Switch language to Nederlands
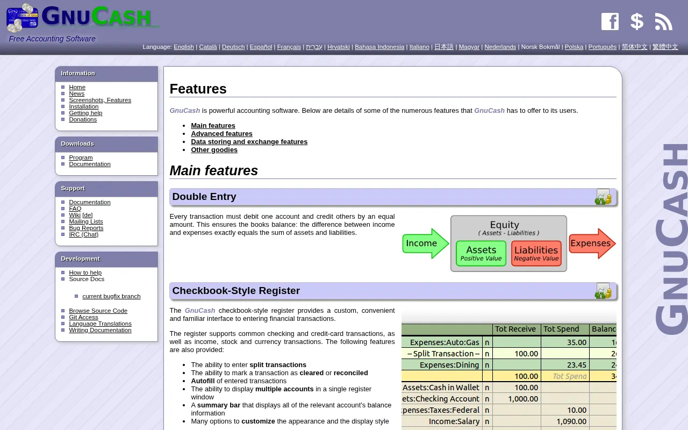 point(500,47)
